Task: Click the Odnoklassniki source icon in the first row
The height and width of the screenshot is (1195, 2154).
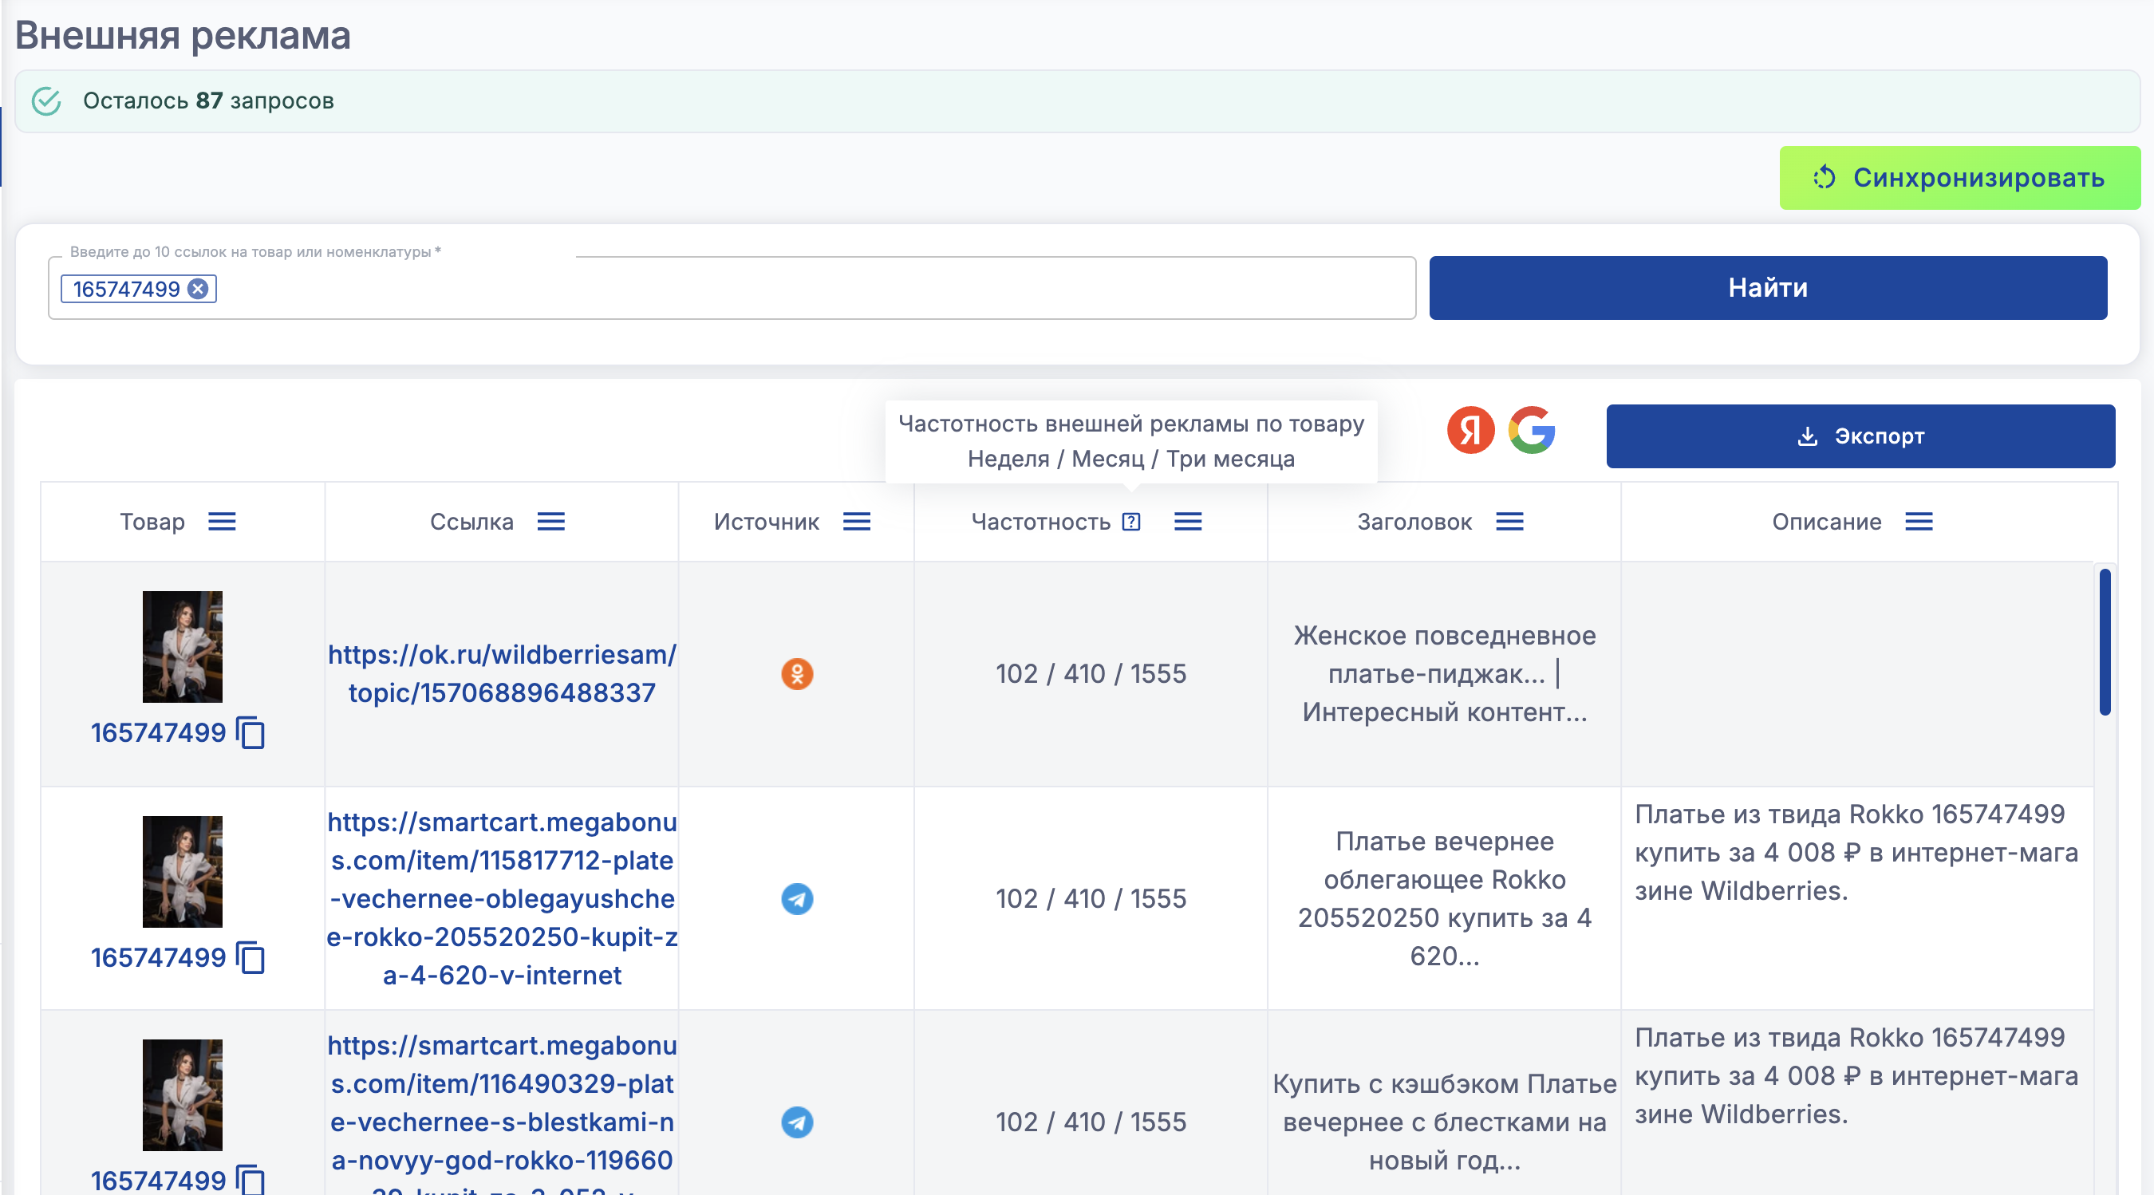Action: point(797,673)
